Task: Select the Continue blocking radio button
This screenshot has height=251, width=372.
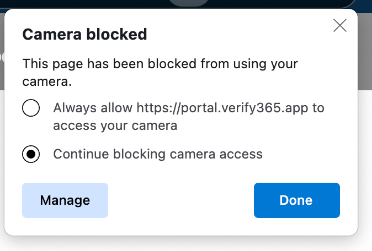Action: coord(31,154)
